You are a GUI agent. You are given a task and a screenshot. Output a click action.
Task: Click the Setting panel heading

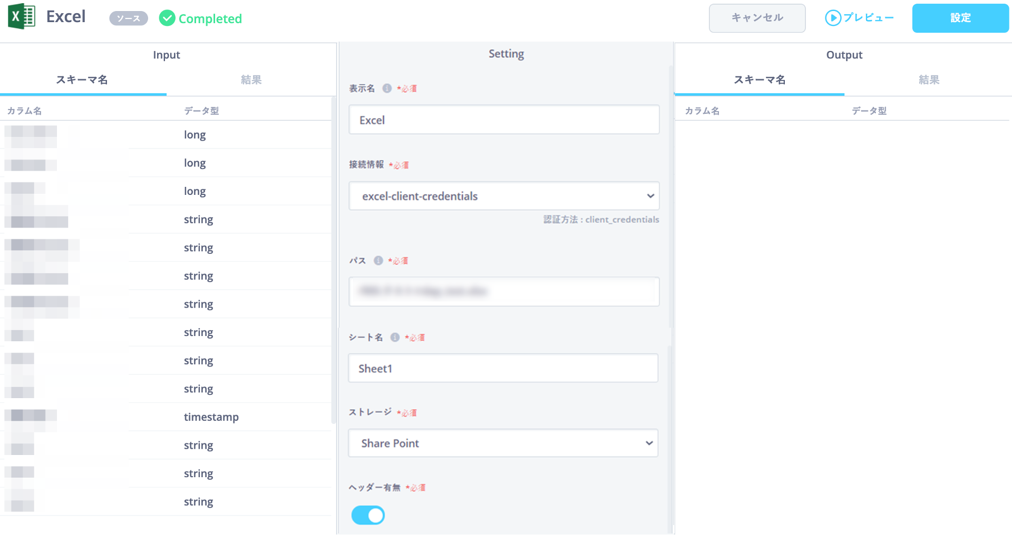[506, 54]
